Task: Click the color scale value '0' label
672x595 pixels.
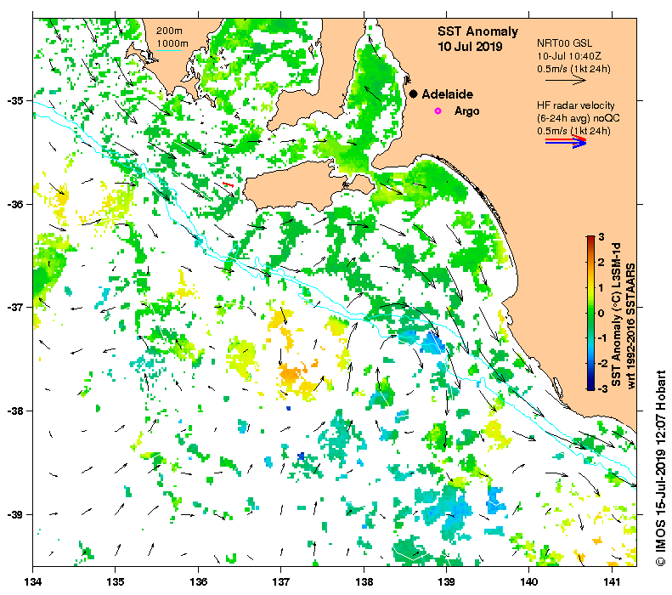Action: pyautogui.click(x=601, y=313)
